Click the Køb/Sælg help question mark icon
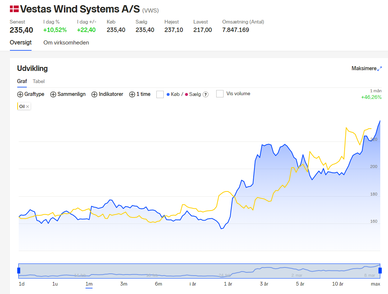Viewport: 388px width, 294px height. click(206, 94)
